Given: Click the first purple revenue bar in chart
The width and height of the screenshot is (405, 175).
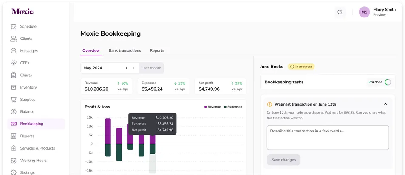Looking at the screenshot, I should (x=108, y=131).
